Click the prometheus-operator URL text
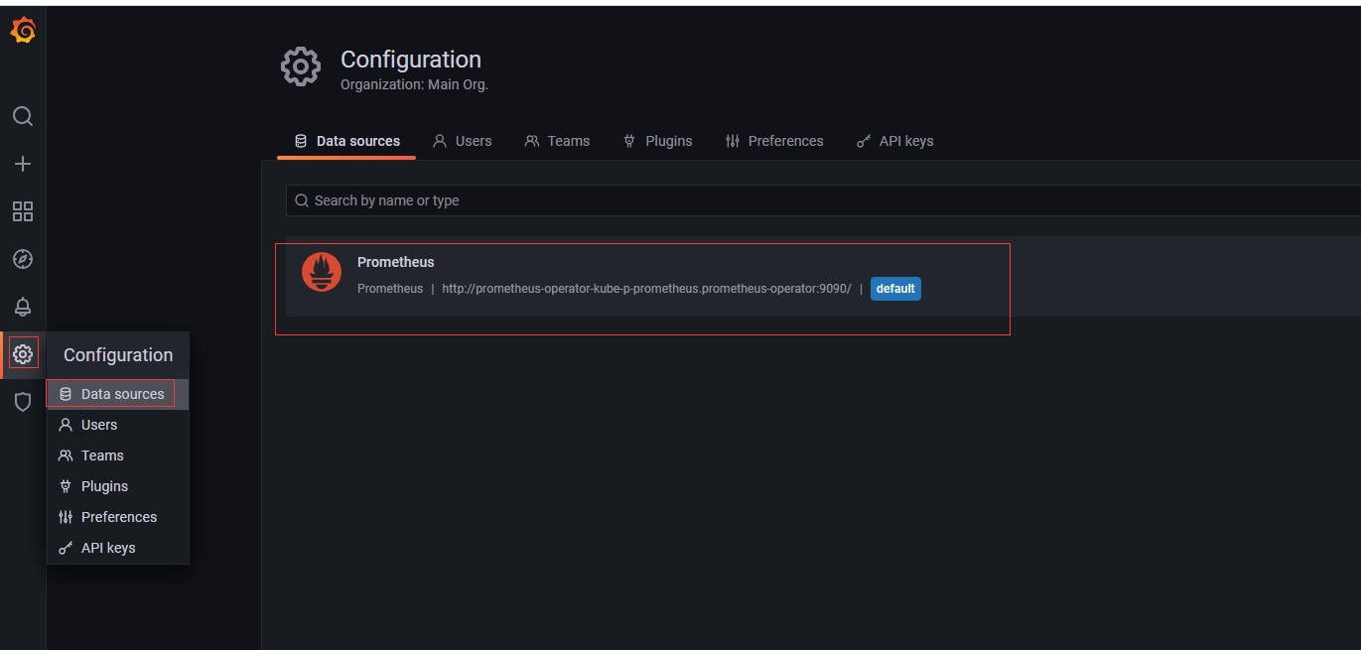 click(646, 289)
